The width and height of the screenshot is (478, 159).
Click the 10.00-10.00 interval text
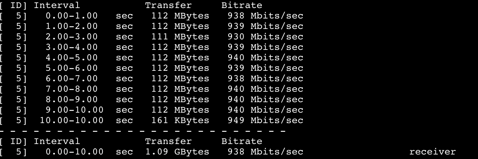72,120
